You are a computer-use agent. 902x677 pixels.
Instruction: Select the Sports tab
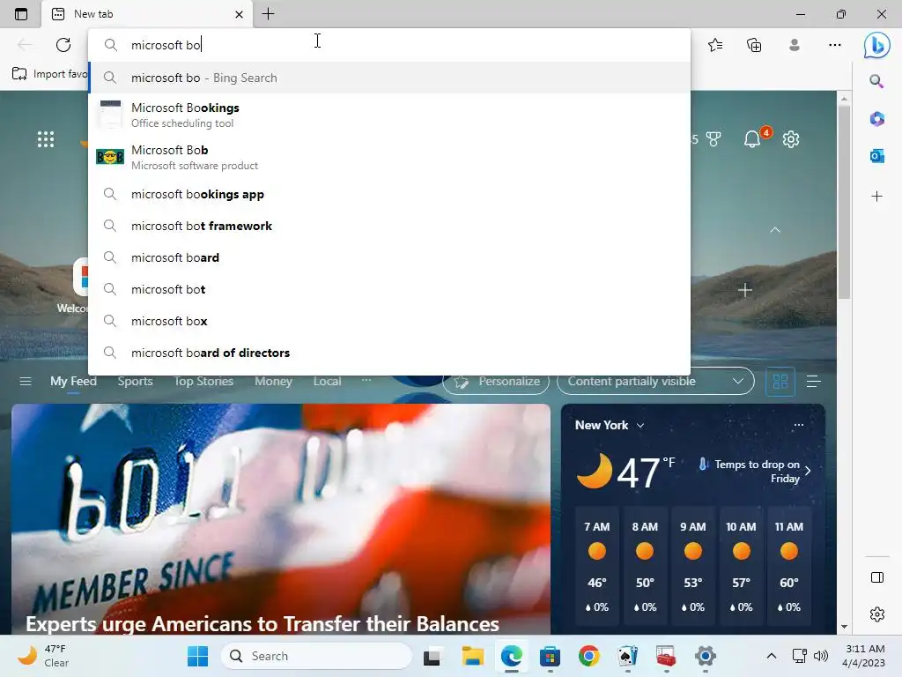[135, 381]
